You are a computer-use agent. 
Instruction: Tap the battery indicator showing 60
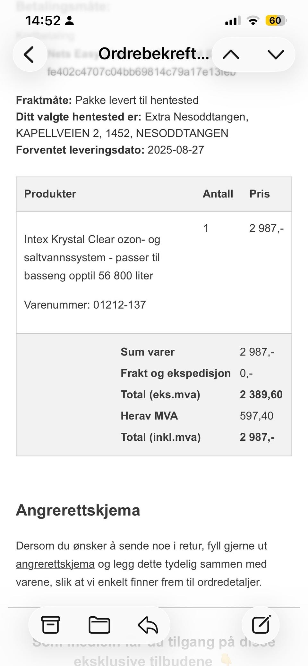[x=276, y=21]
